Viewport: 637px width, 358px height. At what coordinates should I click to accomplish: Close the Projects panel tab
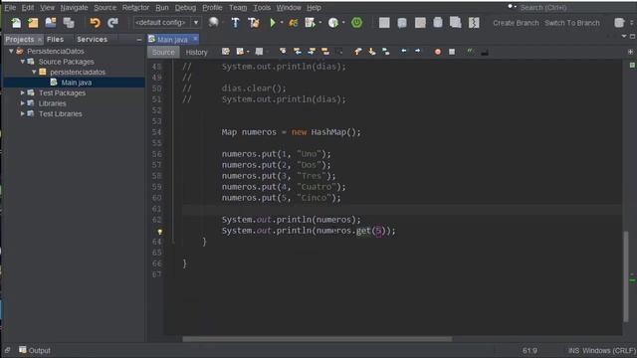40,40
